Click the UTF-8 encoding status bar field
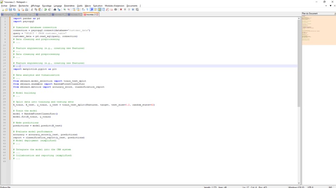 [310, 187]
